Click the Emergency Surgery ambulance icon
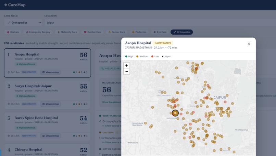 (27, 32)
